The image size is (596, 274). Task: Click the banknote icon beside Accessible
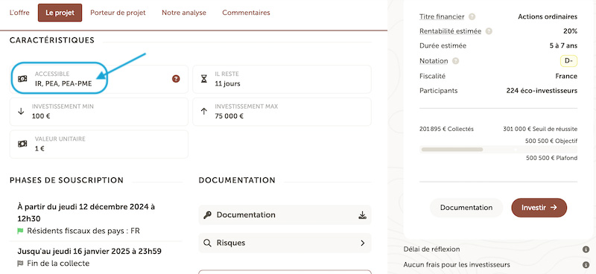click(22, 79)
